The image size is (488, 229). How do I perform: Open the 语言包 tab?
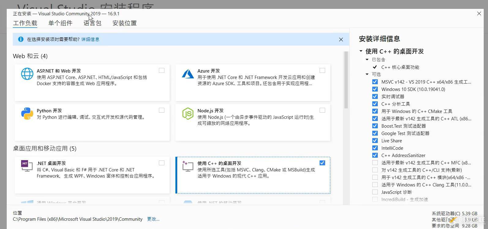click(92, 23)
